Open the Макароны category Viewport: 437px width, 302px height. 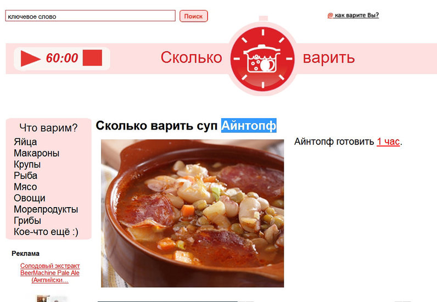(37, 153)
